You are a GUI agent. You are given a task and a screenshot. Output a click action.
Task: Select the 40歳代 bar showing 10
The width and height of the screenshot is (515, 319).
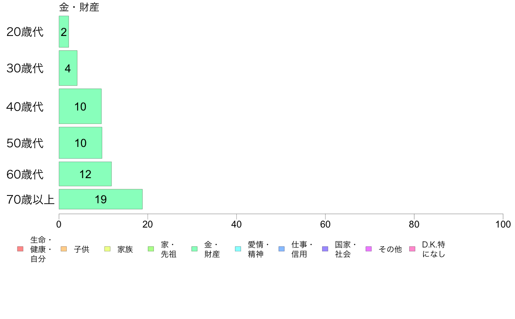[80, 106]
